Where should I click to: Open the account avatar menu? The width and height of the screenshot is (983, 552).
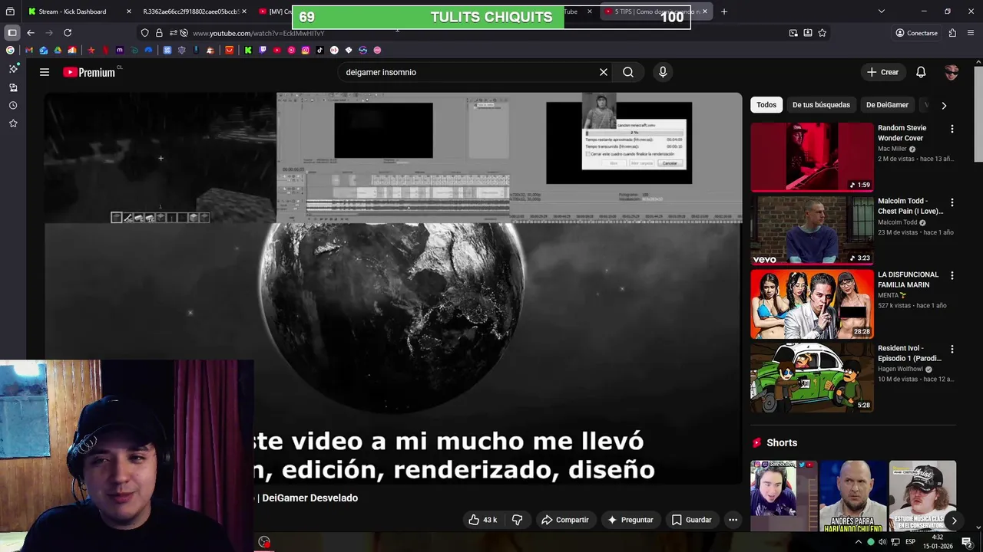point(952,72)
